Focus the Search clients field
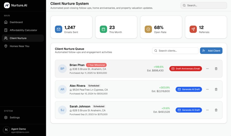Image resolution: width=231 pixels, height=136 pixels. [x=175, y=50]
